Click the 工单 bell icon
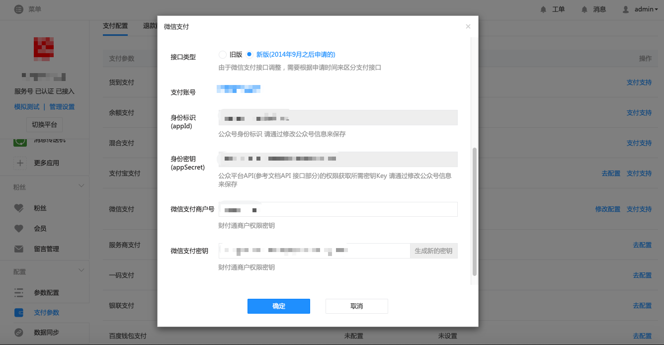 click(x=543, y=9)
